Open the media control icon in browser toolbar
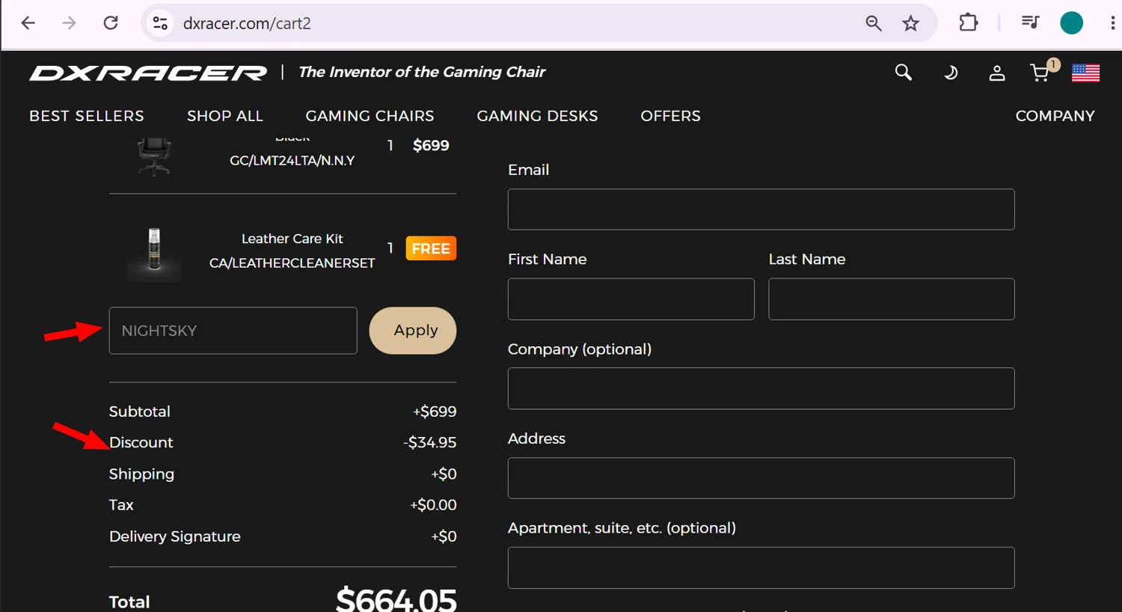This screenshot has width=1122, height=612. point(1031,23)
